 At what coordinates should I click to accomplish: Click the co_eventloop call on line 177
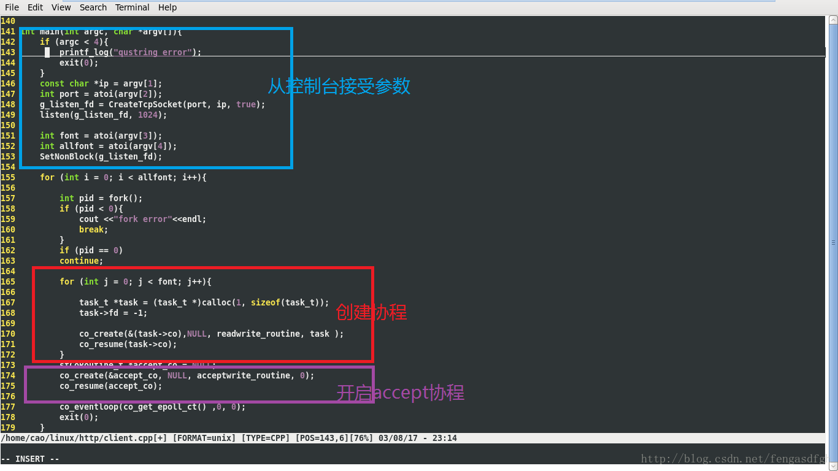click(153, 407)
